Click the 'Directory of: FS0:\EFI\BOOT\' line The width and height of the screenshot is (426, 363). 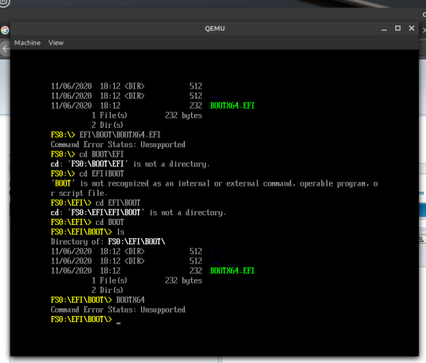pos(108,241)
